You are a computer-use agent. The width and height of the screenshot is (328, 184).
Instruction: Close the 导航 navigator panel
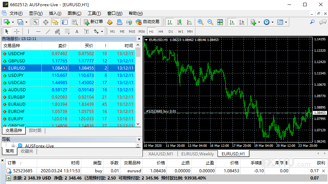pyautogui.click(x=139, y=139)
